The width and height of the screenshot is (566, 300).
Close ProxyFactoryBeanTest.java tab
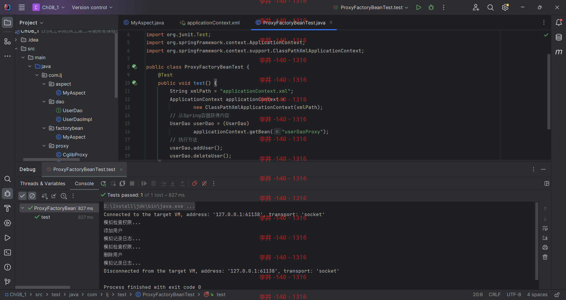coord(331,22)
